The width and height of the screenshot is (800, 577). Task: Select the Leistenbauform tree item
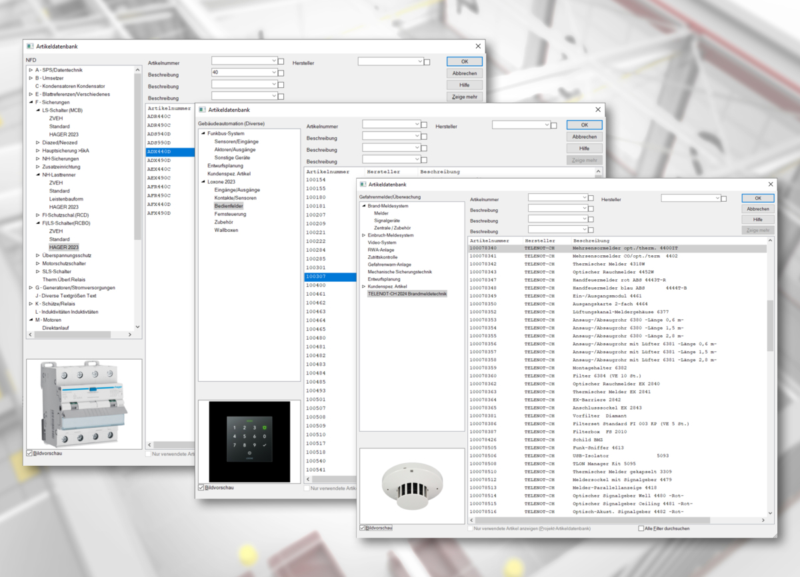(66, 199)
